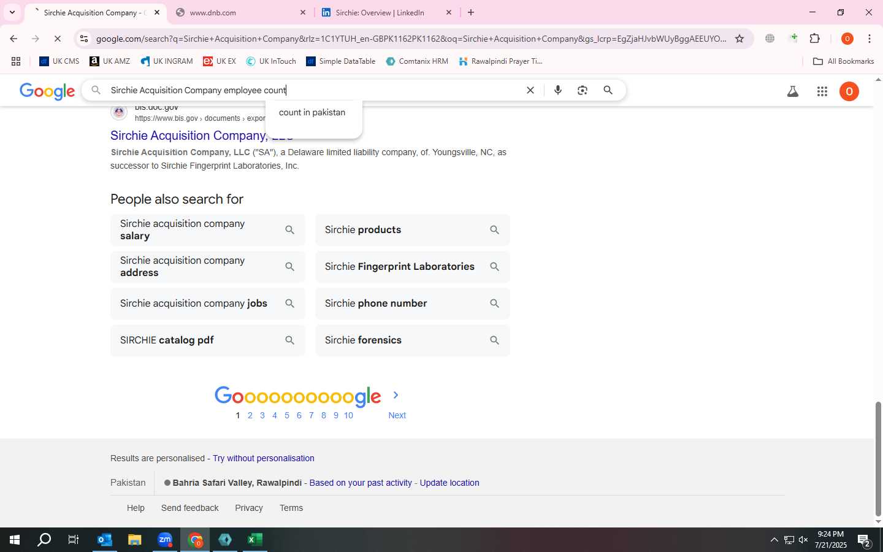Search 'SIRCHIE catalog pdf' suggestion
This screenshot has height=552, width=883.
(x=207, y=340)
